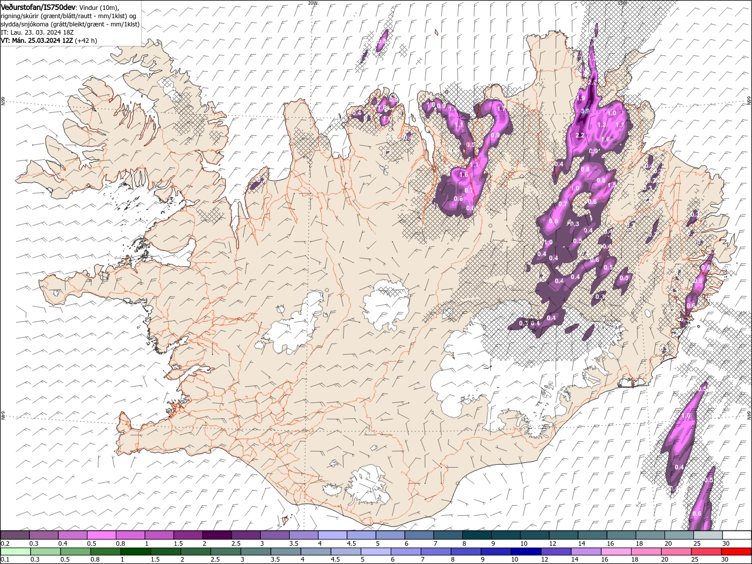Click the '2.2' precipitation value on the map
752x564 pixels.
point(580,136)
